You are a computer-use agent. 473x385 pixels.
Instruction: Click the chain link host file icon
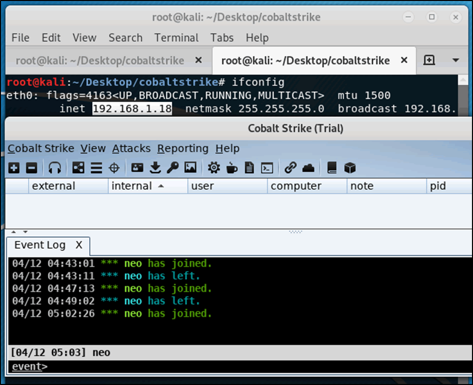click(x=290, y=168)
